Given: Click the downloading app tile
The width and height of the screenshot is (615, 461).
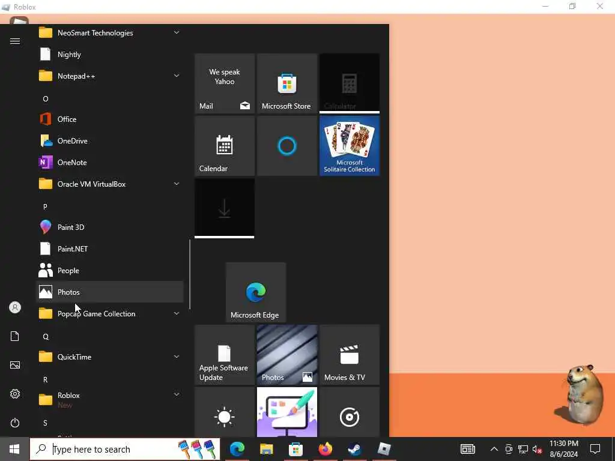Looking at the screenshot, I should coord(225,208).
